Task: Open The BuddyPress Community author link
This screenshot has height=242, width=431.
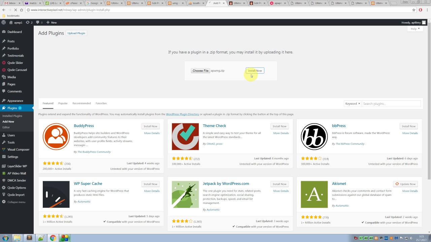Action: (94, 152)
